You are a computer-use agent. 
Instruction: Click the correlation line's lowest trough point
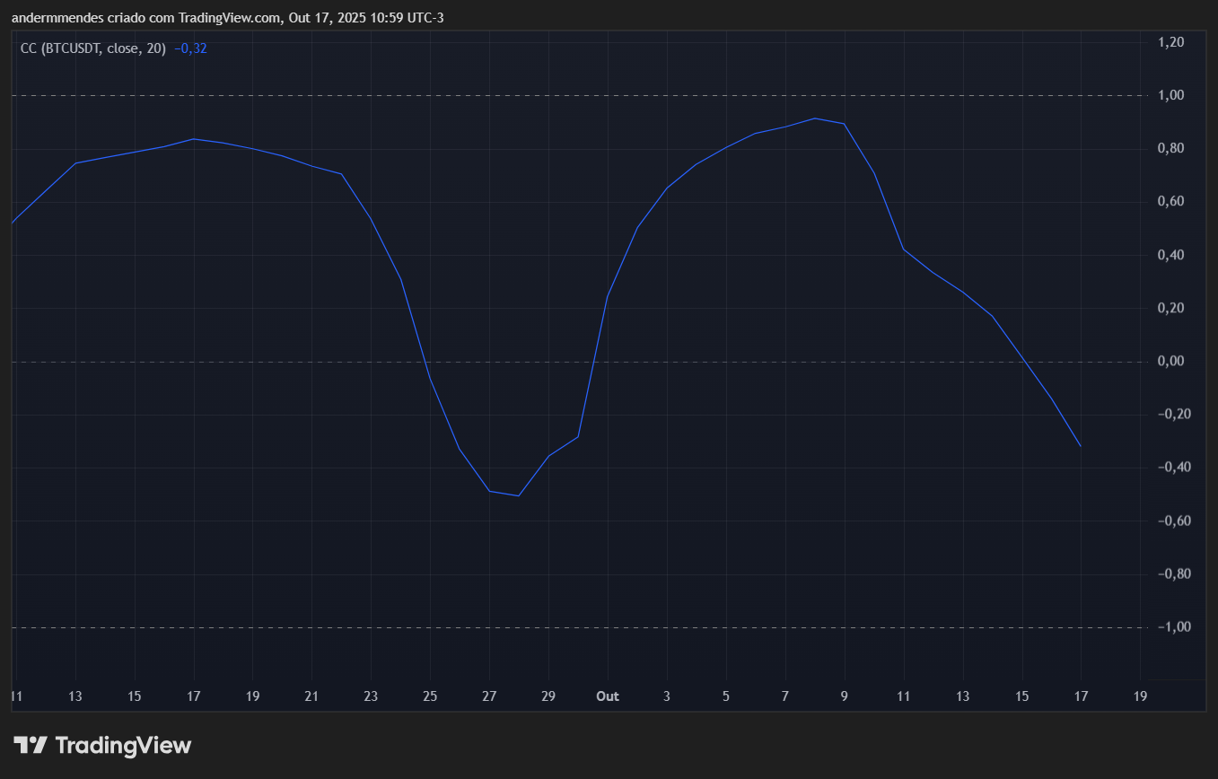519,495
